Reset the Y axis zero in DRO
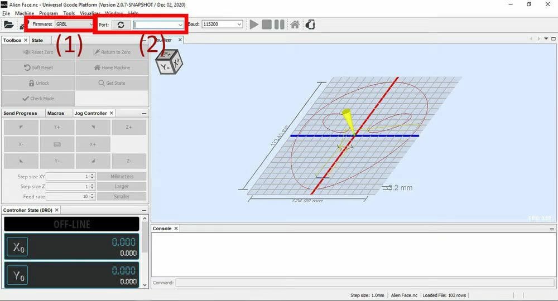Image resolution: width=558 pixels, height=301 pixels. tap(17, 276)
